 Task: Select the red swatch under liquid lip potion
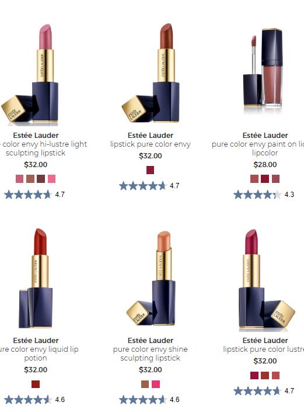tap(36, 384)
